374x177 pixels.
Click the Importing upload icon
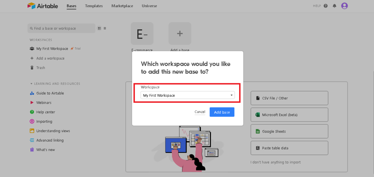point(32,121)
